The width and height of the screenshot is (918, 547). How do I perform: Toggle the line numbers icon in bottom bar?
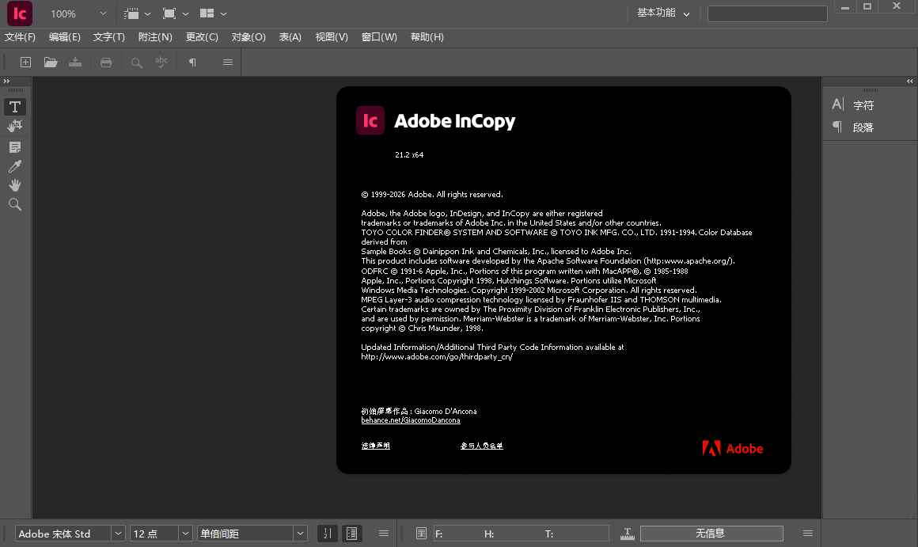[x=328, y=534]
